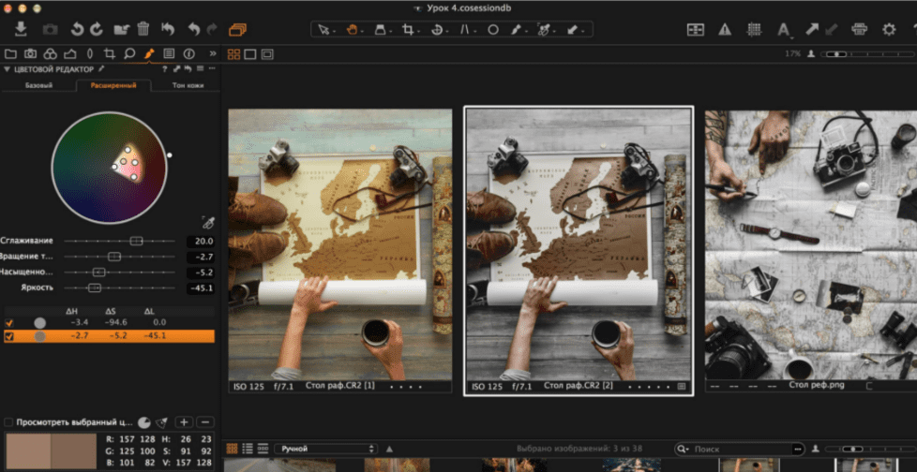Pick a color with the eyedropper
Screen dimensions: 917x472
coord(207,222)
